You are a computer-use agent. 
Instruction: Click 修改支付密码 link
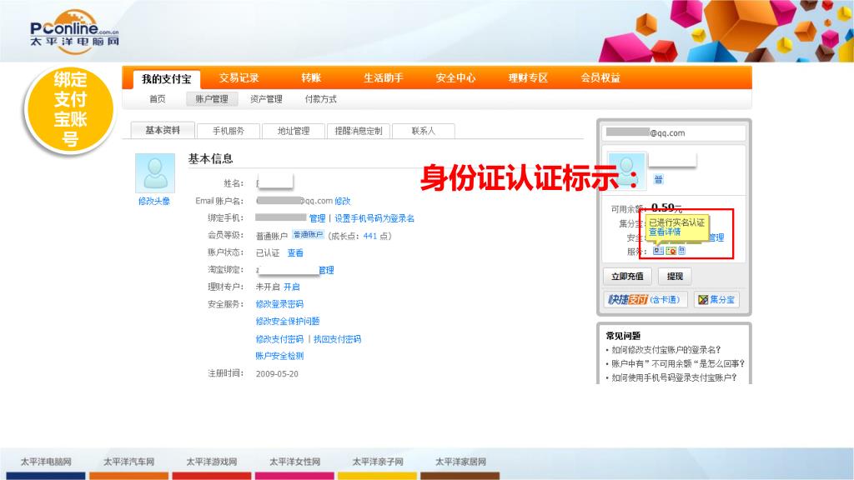click(279, 339)
